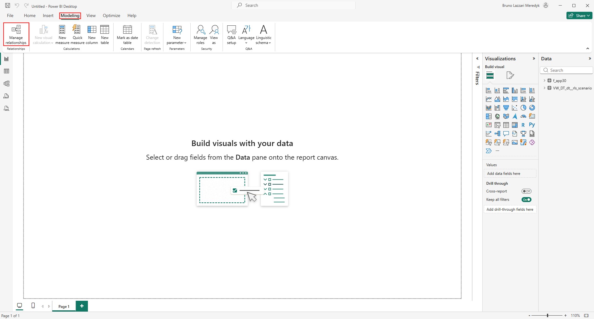Collapse the Data pane
Viewport: 594px width, 319px height.
[x=590, y=58]
